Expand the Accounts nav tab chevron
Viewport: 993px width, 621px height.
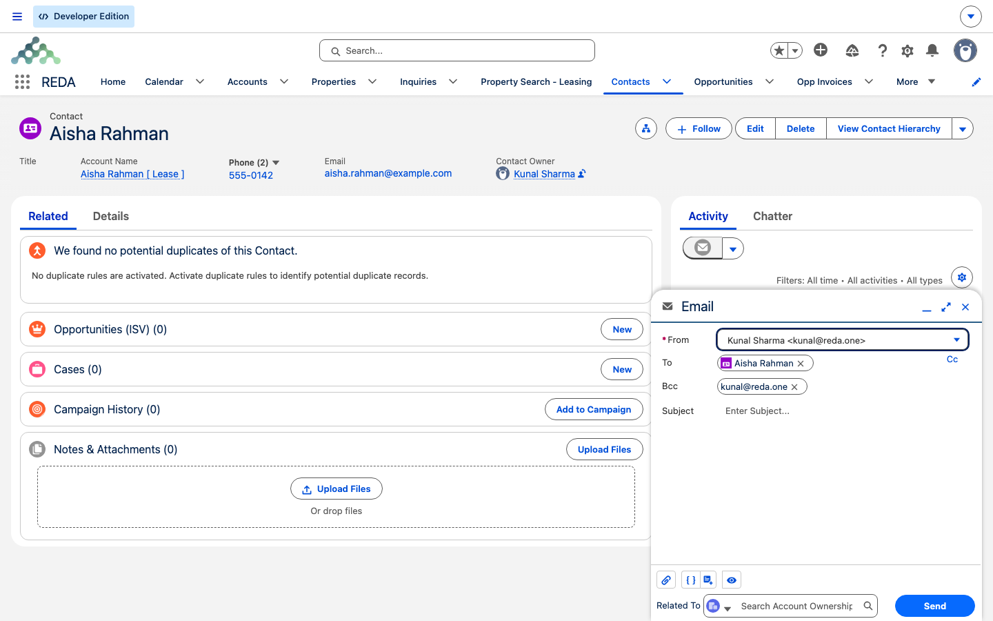coord(284,81)
